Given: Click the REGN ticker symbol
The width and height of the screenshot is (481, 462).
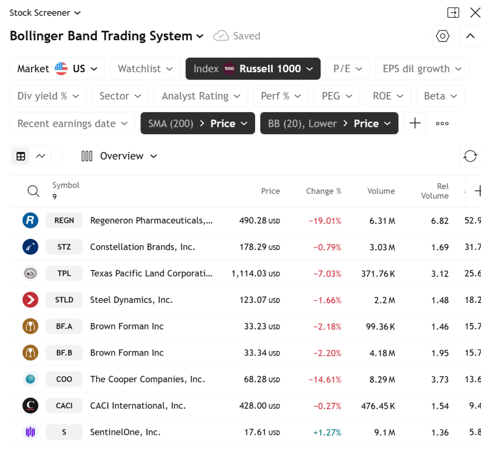Looking at the screenshot, I should tap(64, 221).
